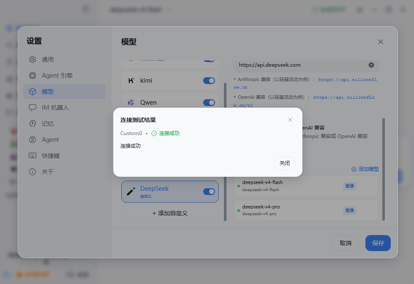Click the 图像 tag on deepseek-v4-pro
This screenshot has height=284, width=414.
pyautogui.click(x=350, y=211)
